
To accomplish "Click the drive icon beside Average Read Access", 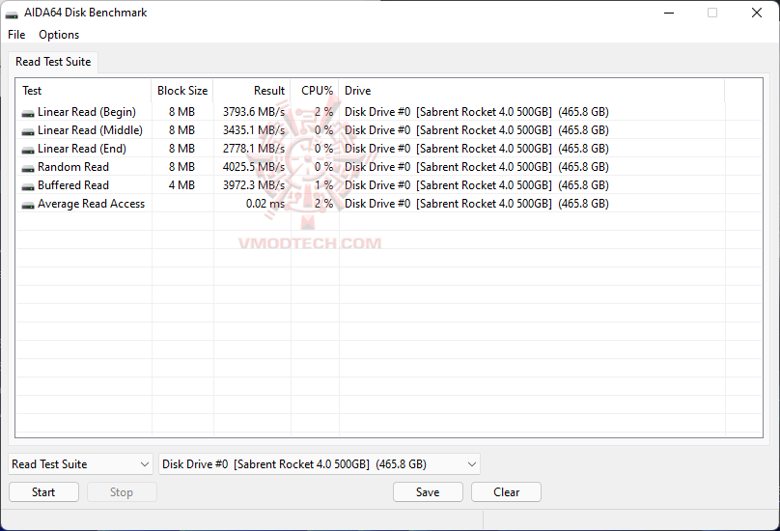I will (28, 206).
